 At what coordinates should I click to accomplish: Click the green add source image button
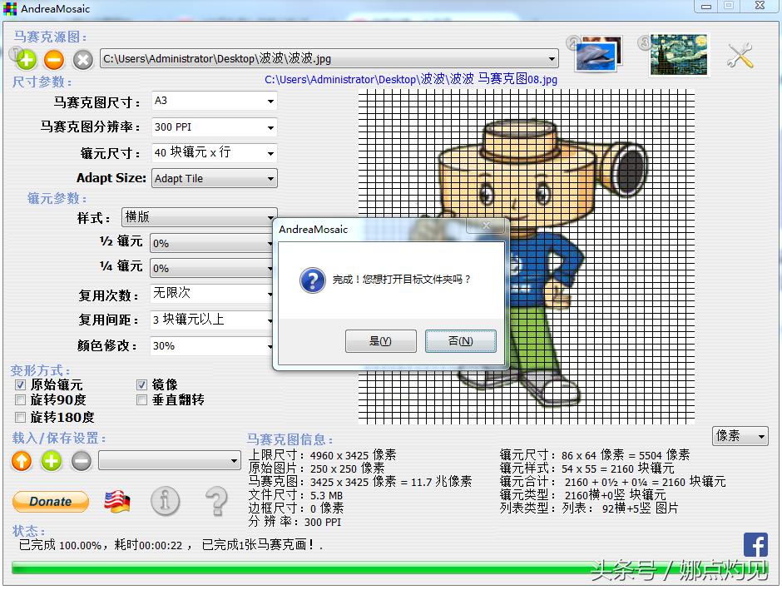(26, 59)
